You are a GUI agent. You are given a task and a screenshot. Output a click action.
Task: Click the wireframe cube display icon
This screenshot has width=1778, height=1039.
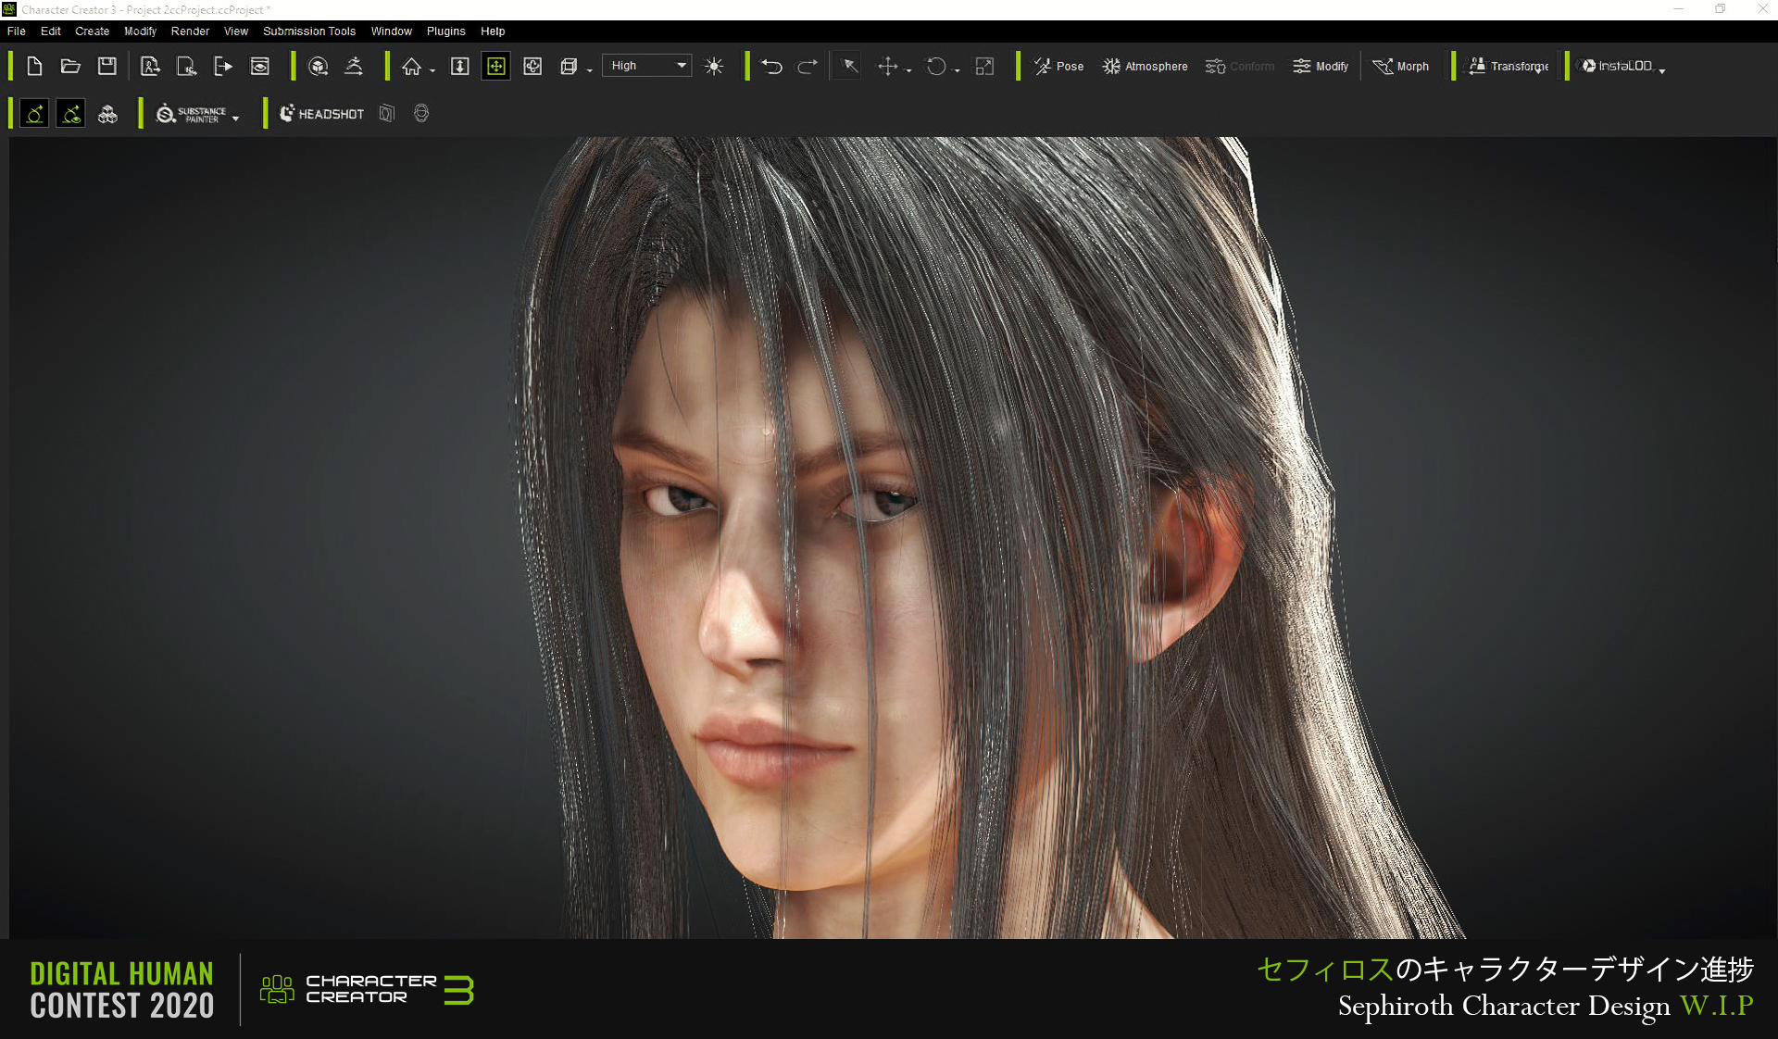click(x=569, y=67)
